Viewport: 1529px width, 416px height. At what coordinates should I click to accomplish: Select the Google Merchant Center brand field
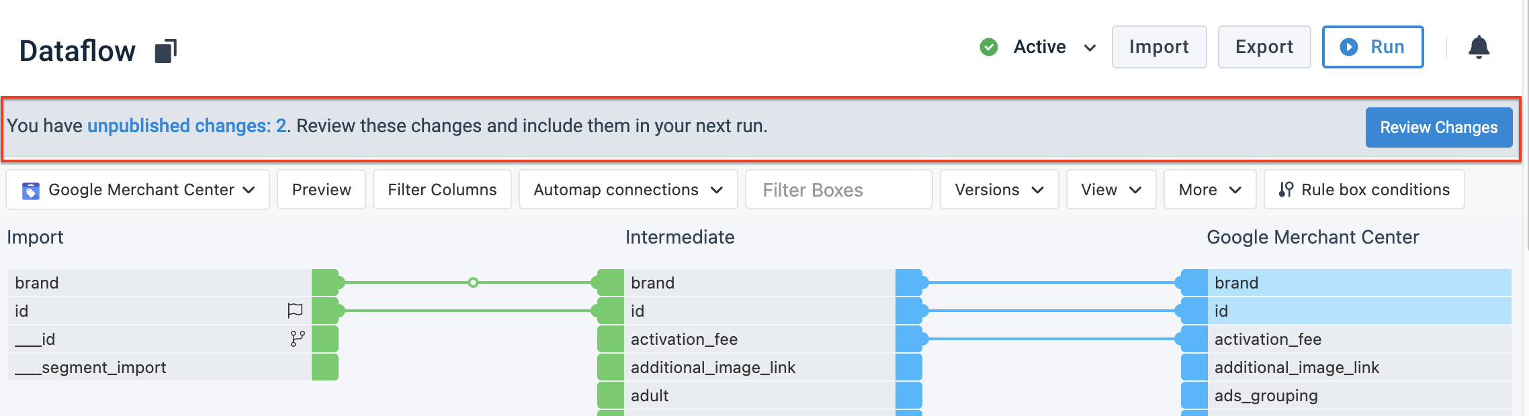coord(1359,282)
